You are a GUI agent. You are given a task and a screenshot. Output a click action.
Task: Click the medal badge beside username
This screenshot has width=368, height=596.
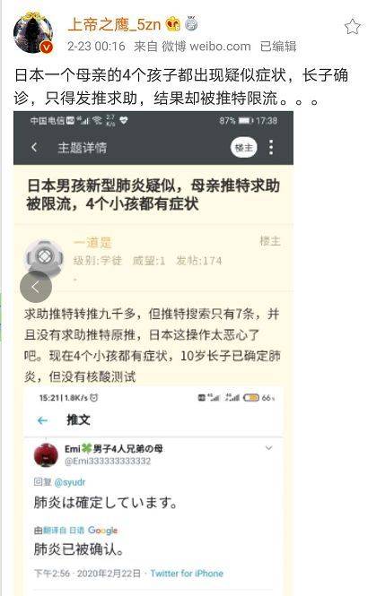(191, 23)
